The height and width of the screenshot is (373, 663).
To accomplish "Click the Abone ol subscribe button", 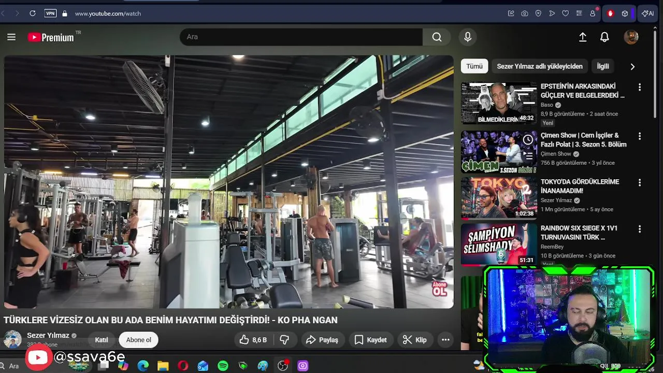I will tap(139, 340).
